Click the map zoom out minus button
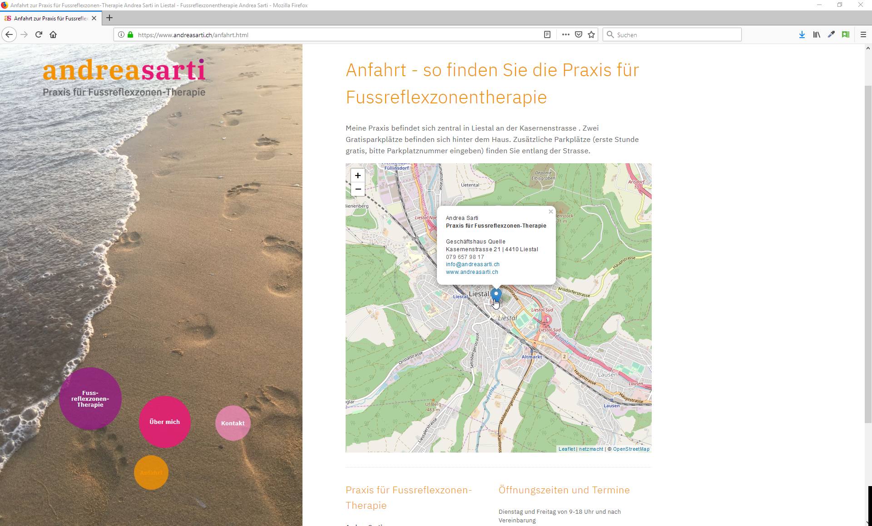This screenshot has height=526, width=872. pyautogui.click(x=358, y=189)
